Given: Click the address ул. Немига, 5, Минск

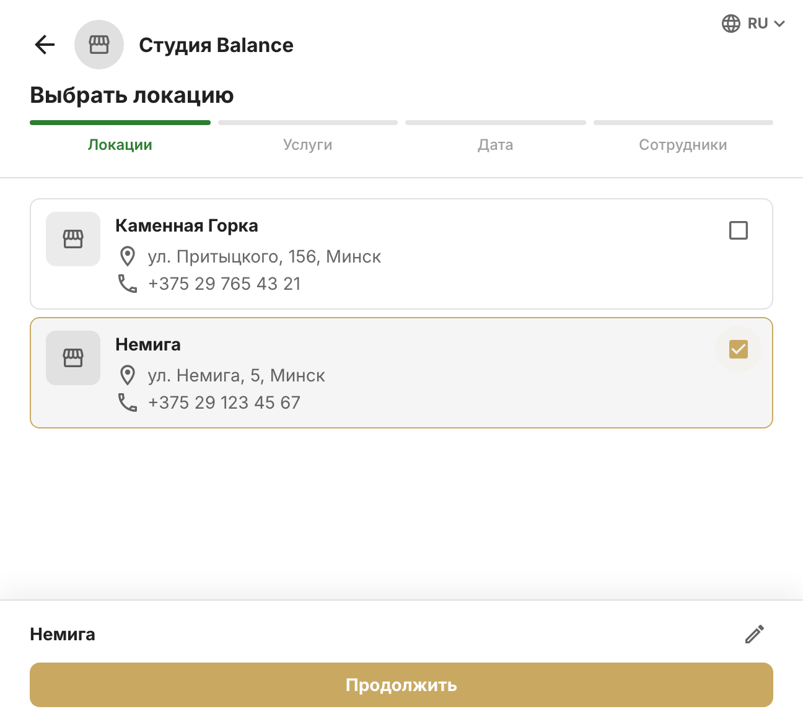Looking at the screenshot, I should (x=236, y=375).
